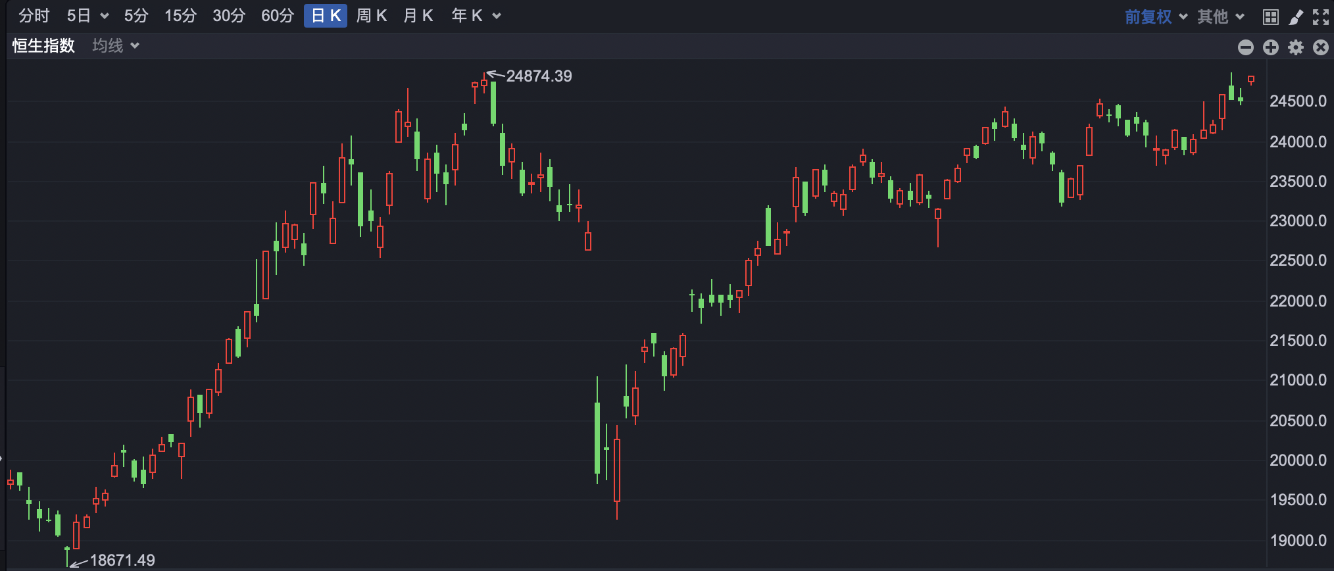Expand the dropdown arrow next to 5日
The image size is (1334, 571).
[105, 16]
